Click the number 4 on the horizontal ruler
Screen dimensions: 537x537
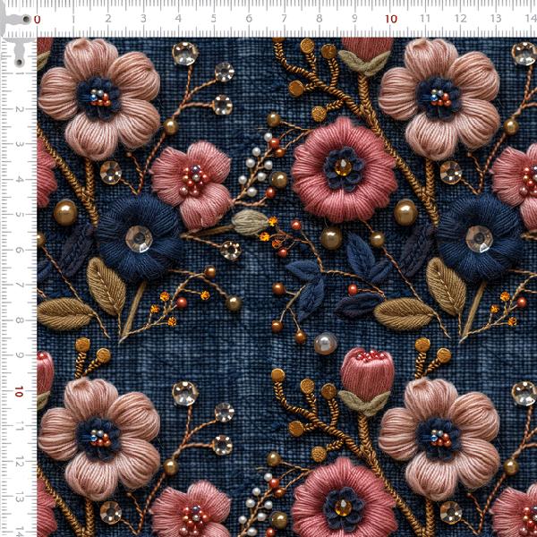click(x=178, y=19)
